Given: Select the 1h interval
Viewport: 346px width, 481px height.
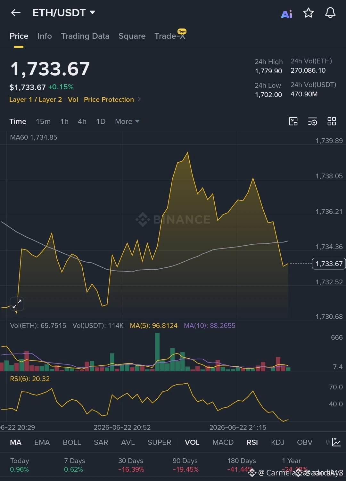Looking at the screenshot, I should click(x=64, y=121).
